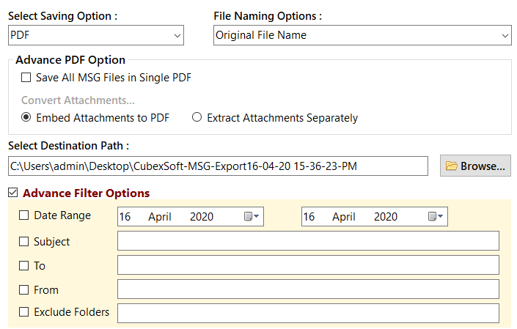Choose Extract Attachments Separately radio button
The image size is (517, 329).
197,117
